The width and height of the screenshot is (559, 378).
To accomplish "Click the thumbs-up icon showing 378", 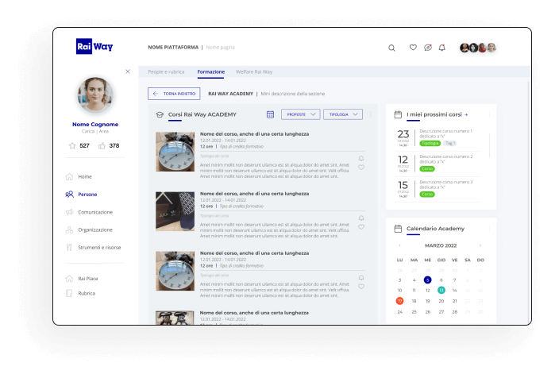I will pyautogui.click(x=102, y=146).
